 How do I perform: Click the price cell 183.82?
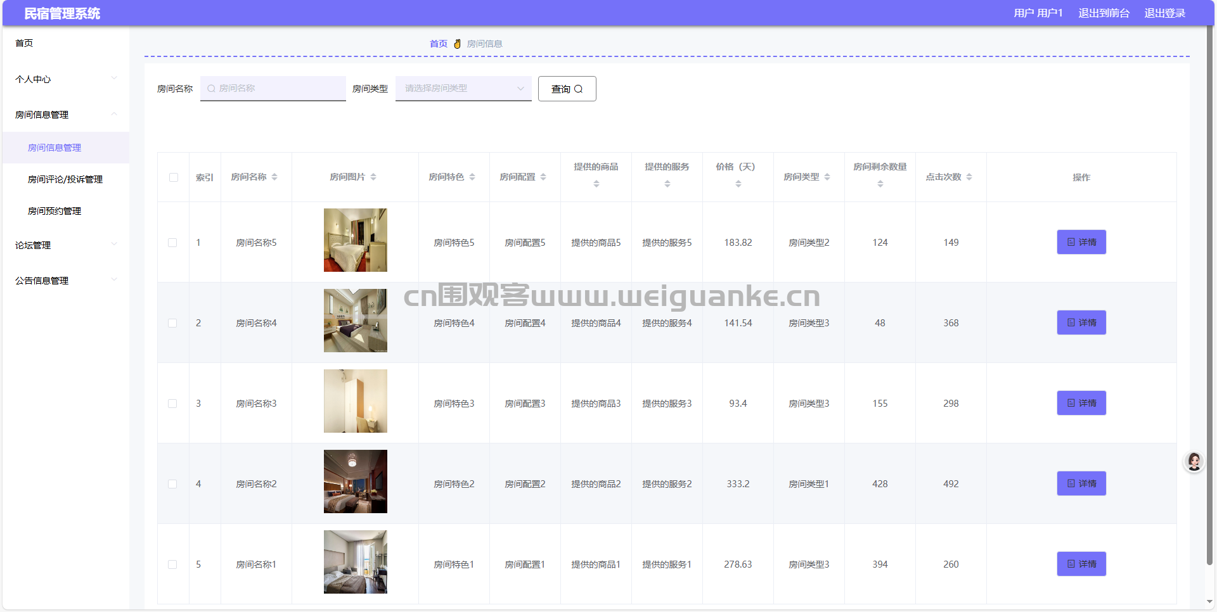pos(738,243)
